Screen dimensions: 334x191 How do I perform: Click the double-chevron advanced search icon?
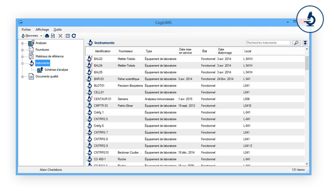point(305,43)
